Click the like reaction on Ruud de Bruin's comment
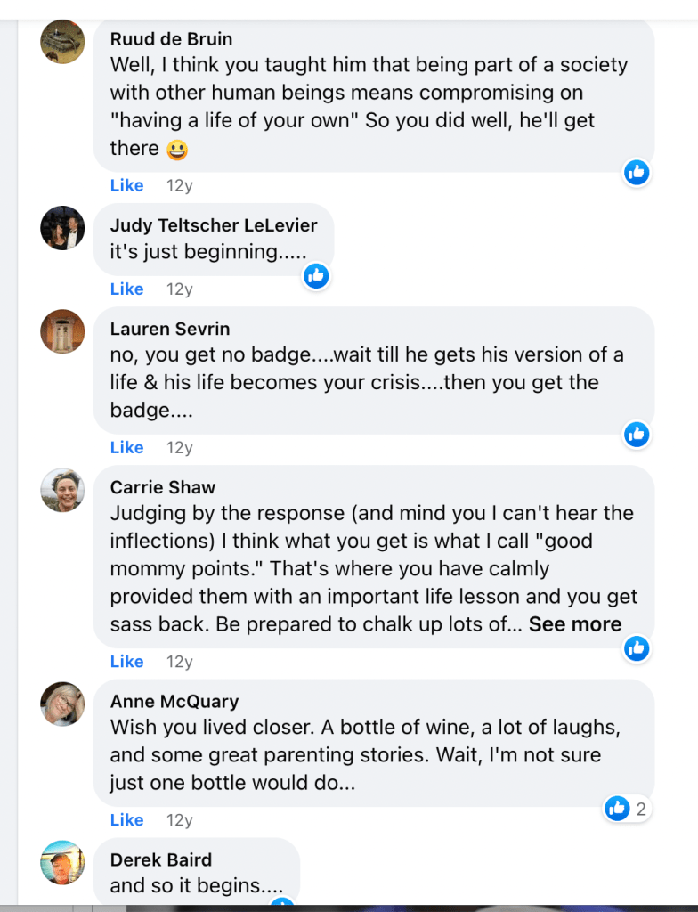698x912 pixels. tap(636, 172)
